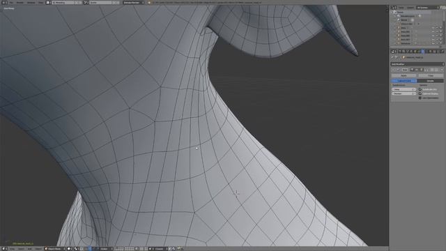Open the Blender Render engine dropdown
Viewport: 446px width, 251px height.
133,2
